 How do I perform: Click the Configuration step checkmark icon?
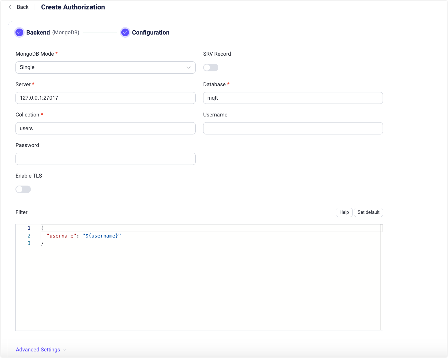tap(125, 33)
